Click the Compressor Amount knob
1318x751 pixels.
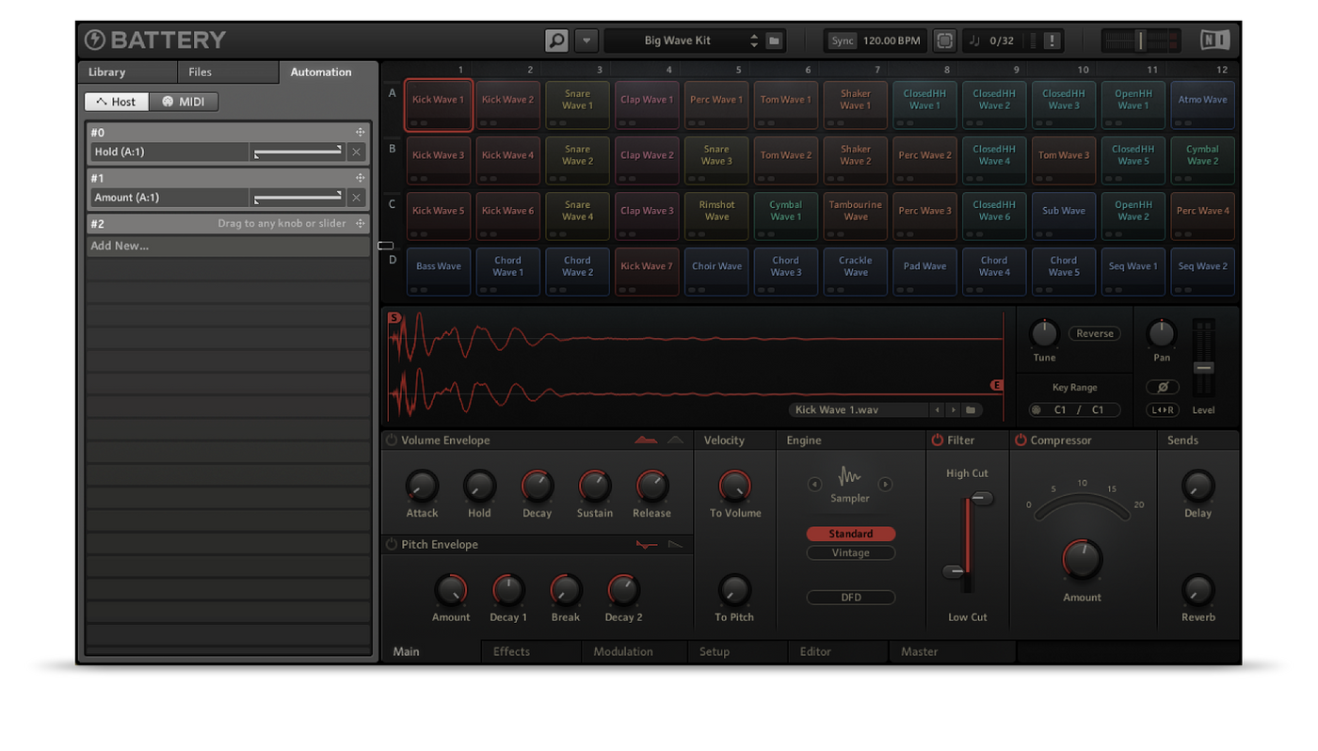[1082, 560]
